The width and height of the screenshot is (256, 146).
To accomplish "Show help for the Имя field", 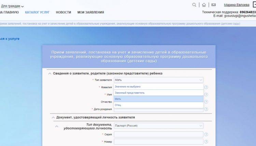I will point(206,94).
